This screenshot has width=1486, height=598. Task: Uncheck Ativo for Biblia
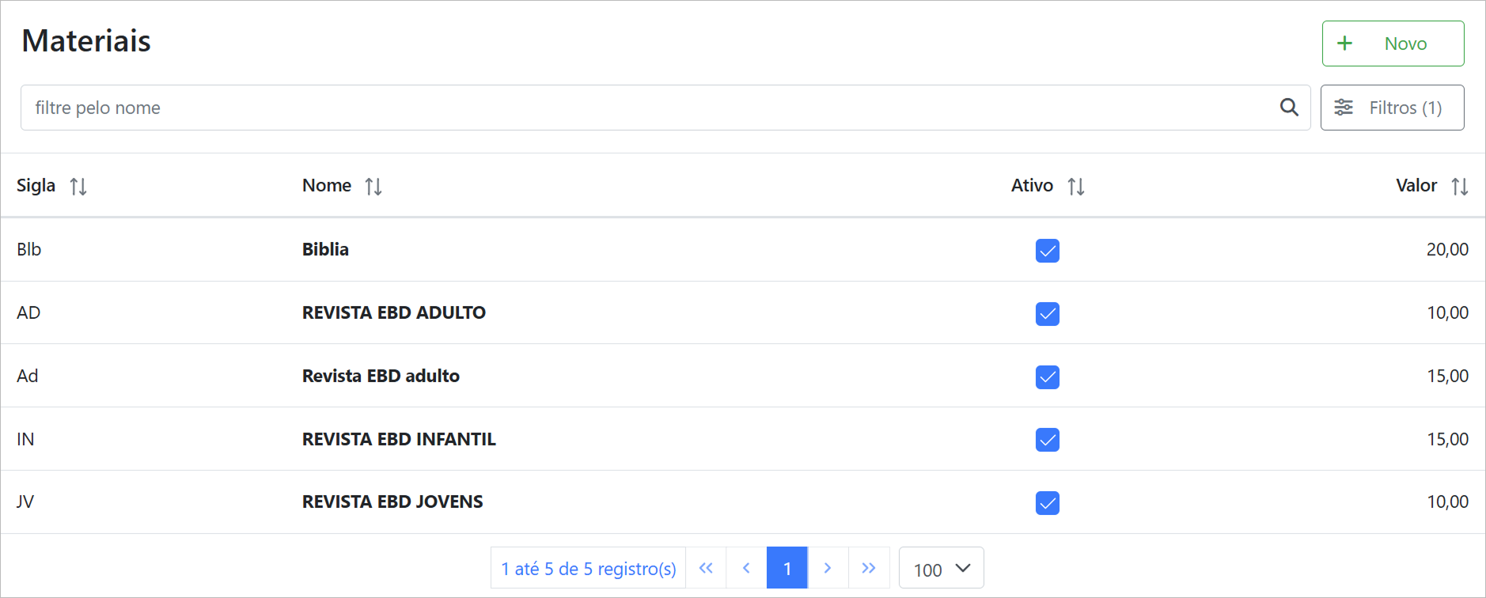pos(1047,251)
